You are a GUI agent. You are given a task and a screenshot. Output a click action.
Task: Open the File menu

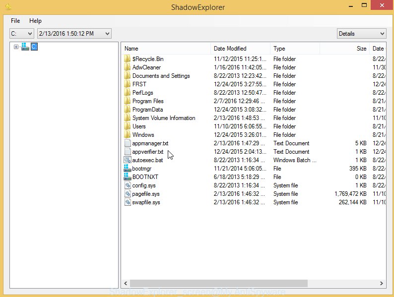pyautogui.click(x=15, y=21)
